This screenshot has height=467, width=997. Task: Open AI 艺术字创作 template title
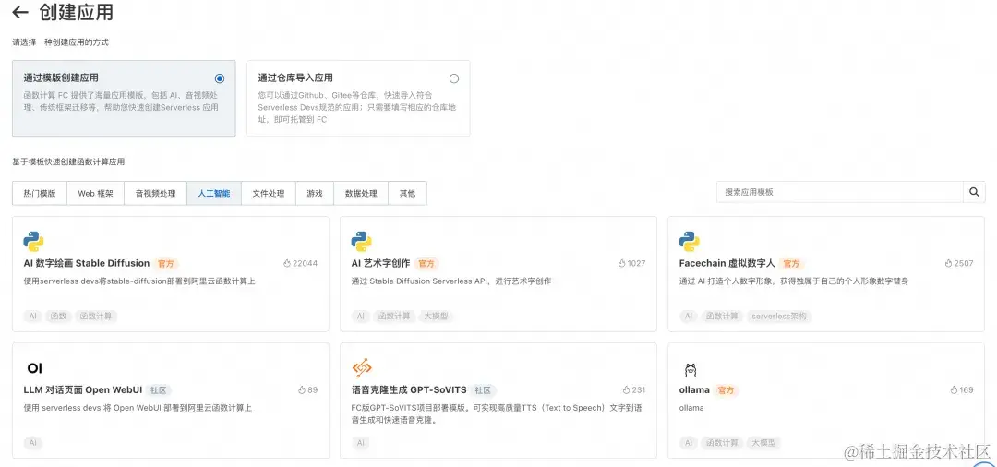[x=380, y=263]
